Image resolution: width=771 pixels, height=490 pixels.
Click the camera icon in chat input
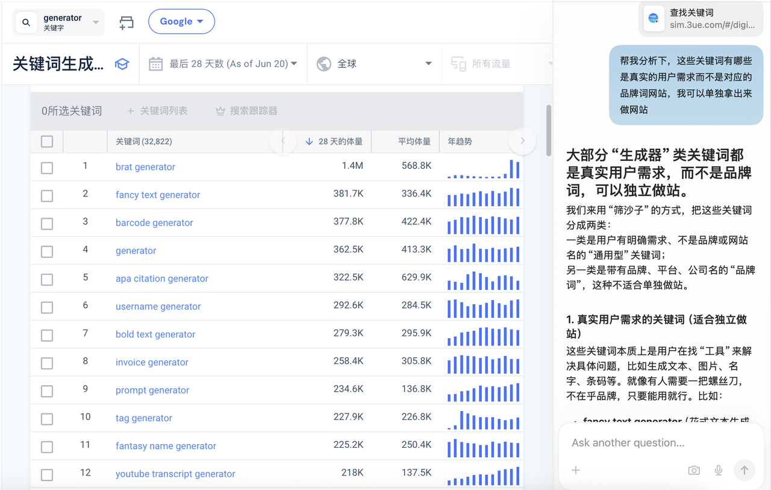point(694,470)
